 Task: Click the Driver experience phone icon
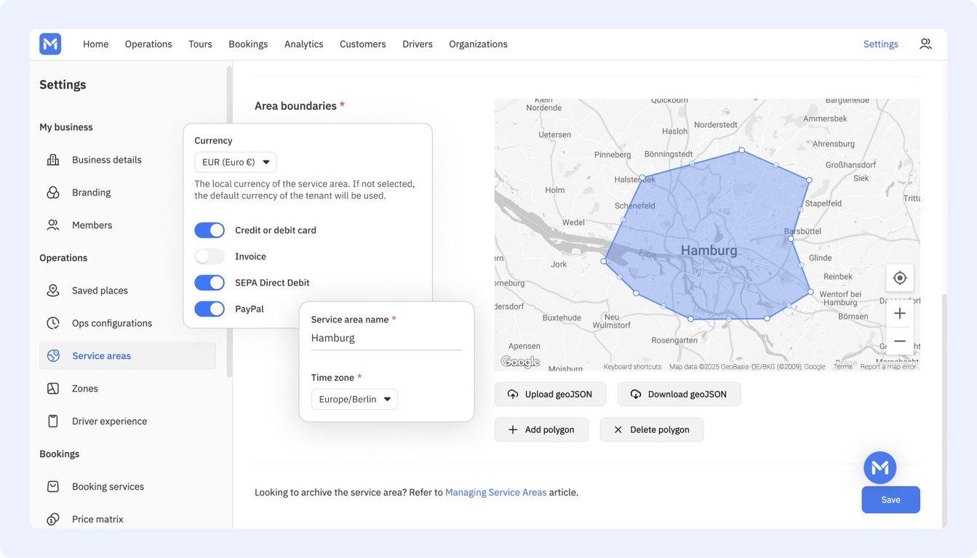click(53, 421)
